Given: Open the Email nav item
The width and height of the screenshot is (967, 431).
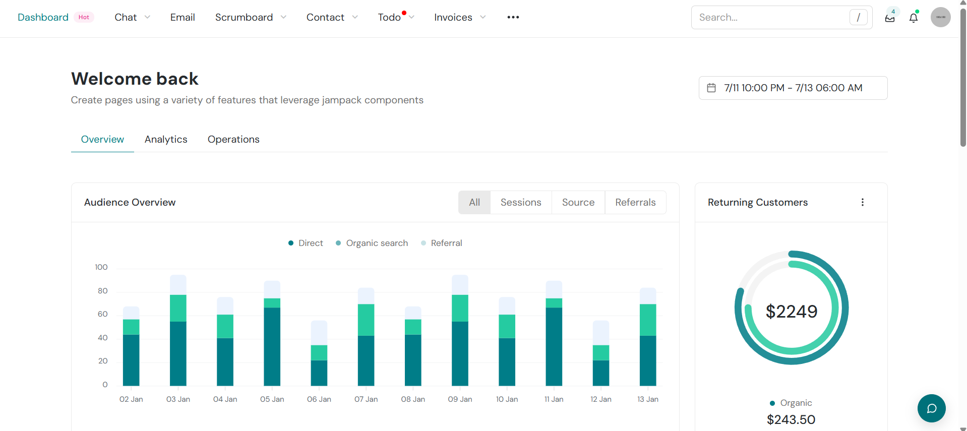Looking at the screenshot, I should tap(183, 17).
